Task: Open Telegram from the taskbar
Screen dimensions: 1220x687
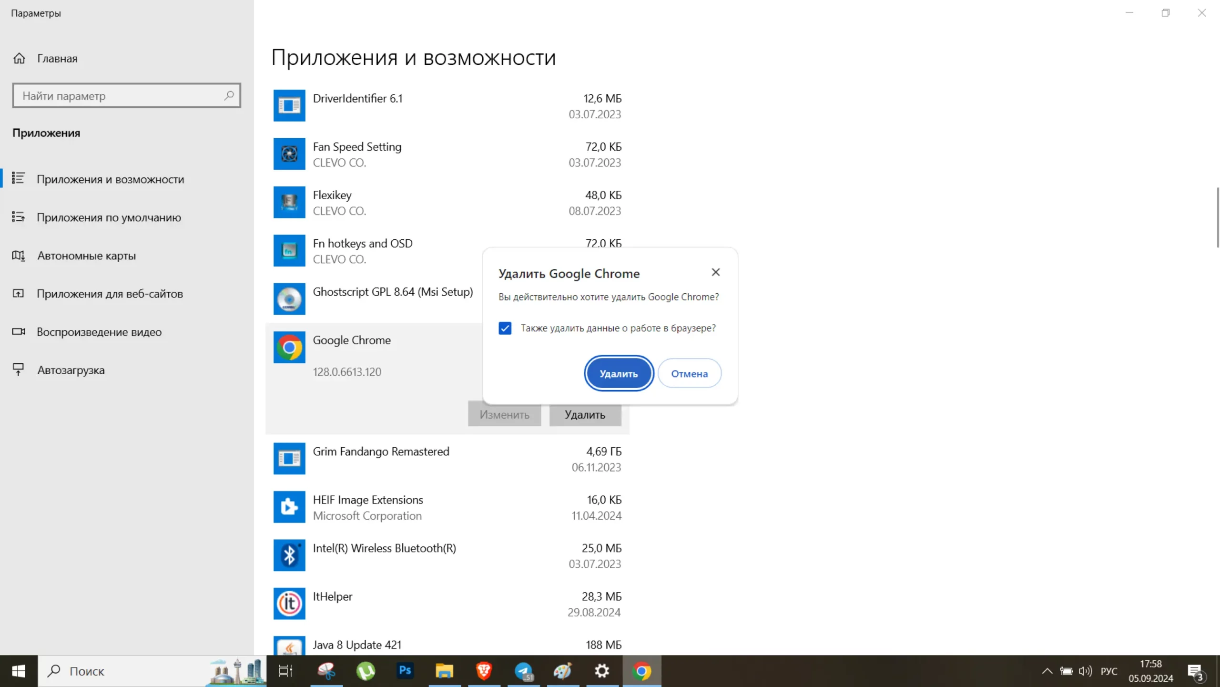Action: (x=524, y=671)
